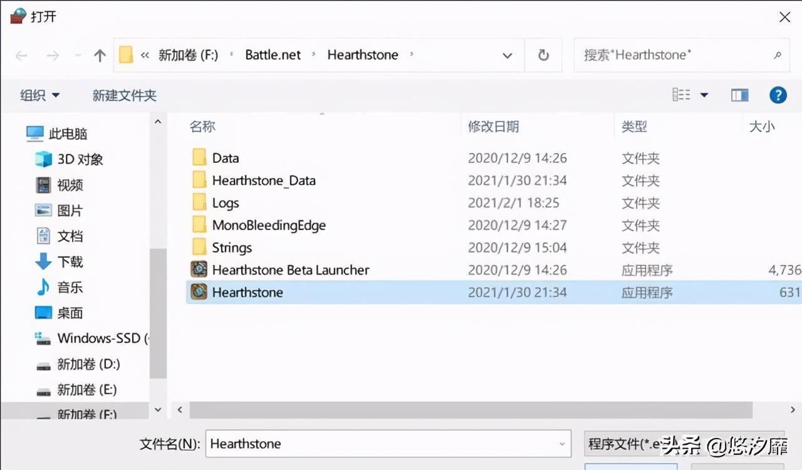
Task: Expand the chevron after Hearthstone path segment
Action: [412, 55]
